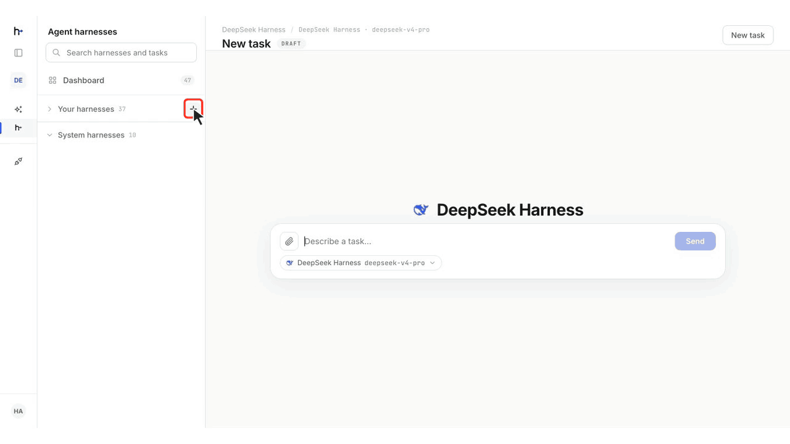Collapse System harnesses section chevron
790x444 pixels.
[x=49, y=135]
